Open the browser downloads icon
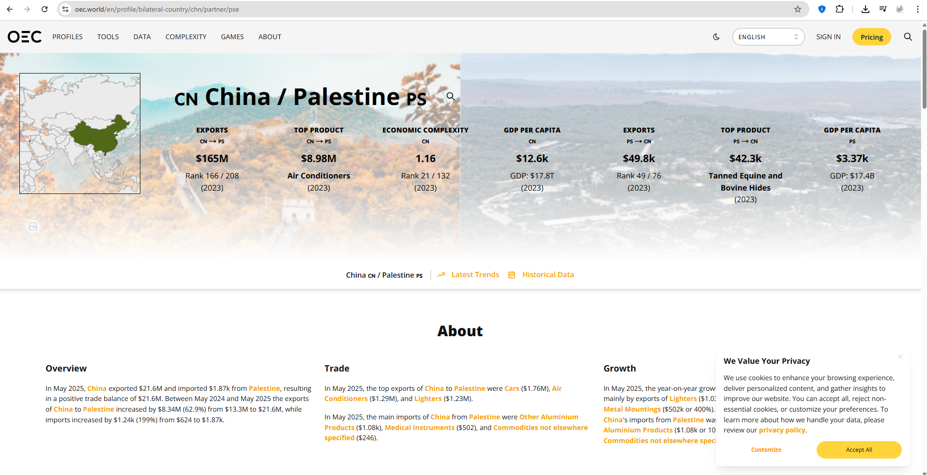This screenshot has width=927, height=475. (x=866, y=9)
